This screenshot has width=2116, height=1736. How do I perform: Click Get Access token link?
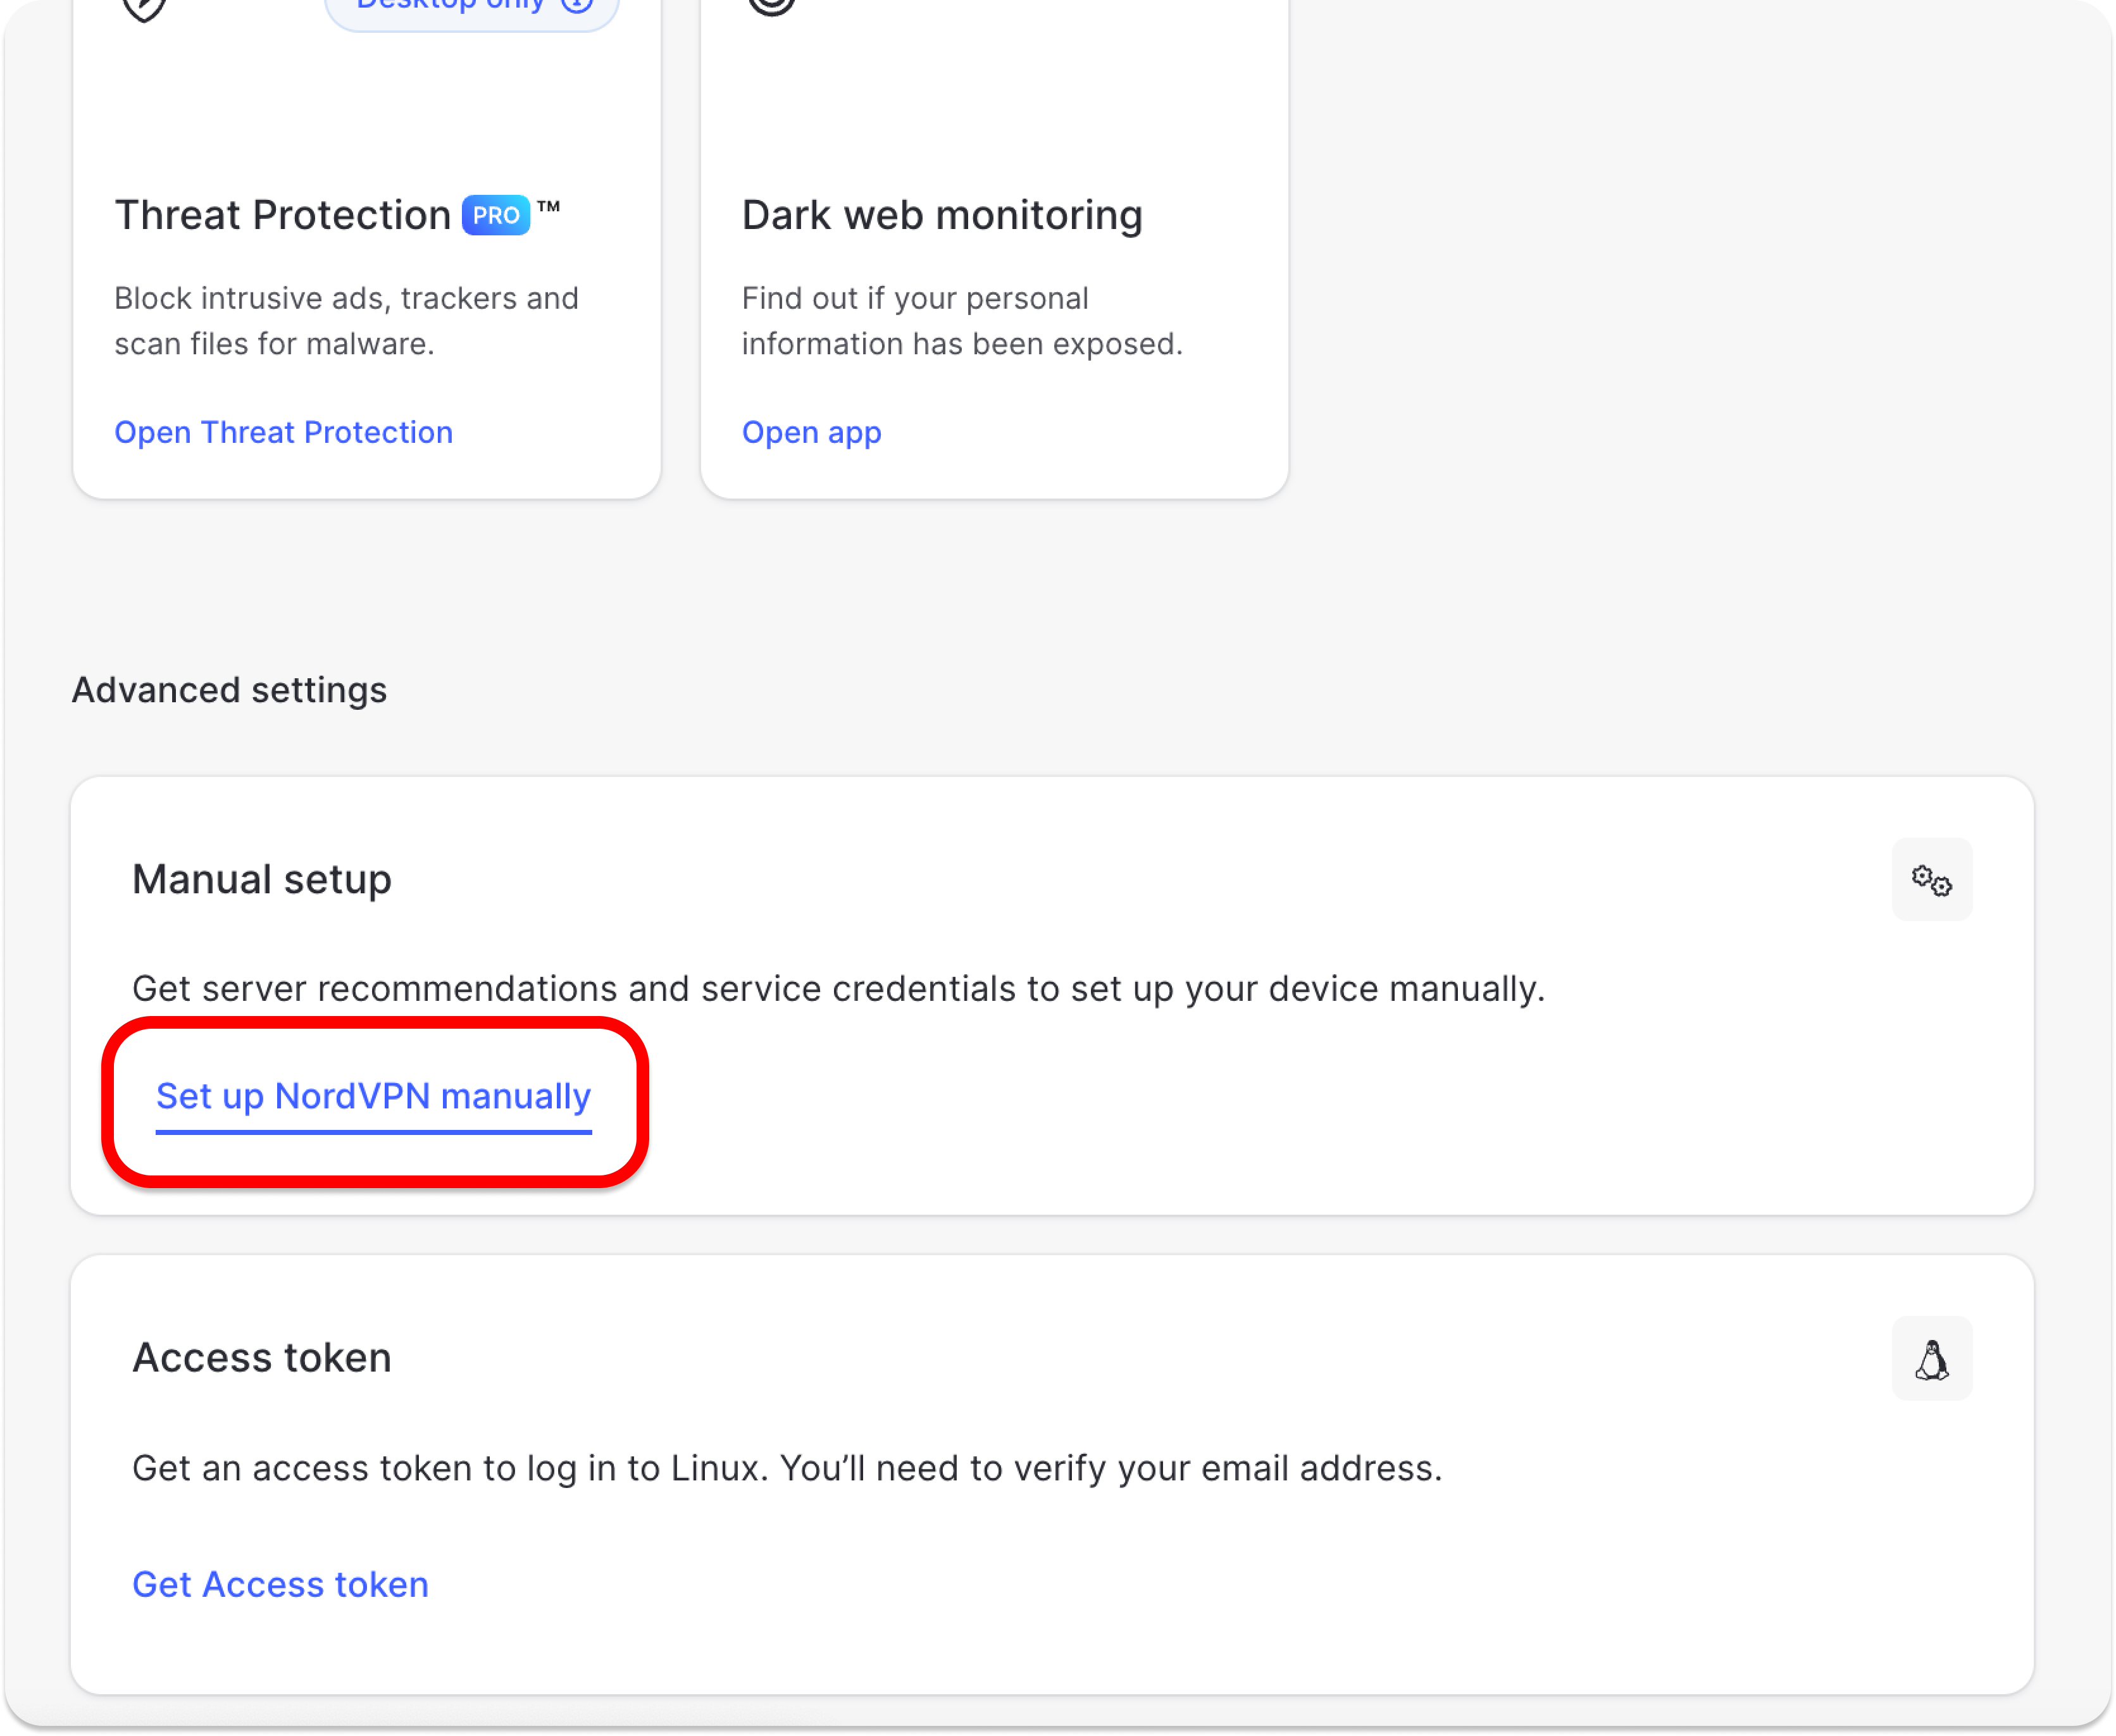tap(280, 1585)
